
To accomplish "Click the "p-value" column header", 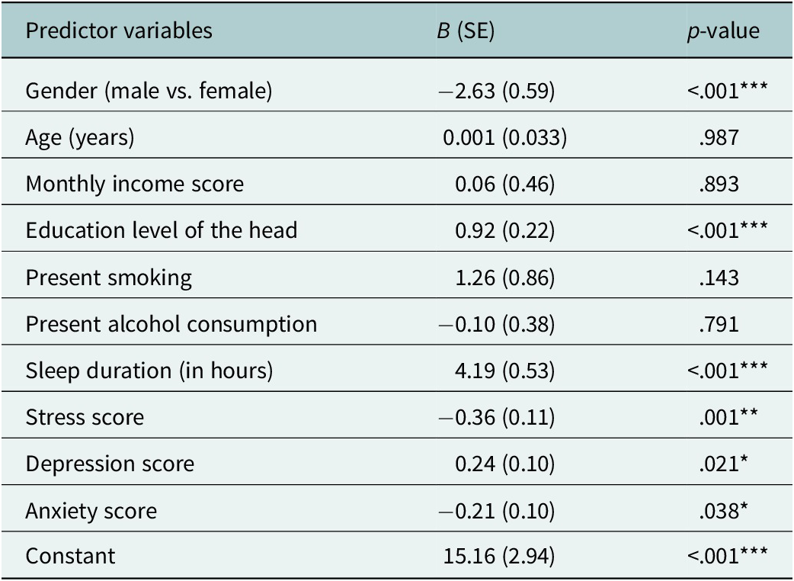I will [x=723, y=31].
